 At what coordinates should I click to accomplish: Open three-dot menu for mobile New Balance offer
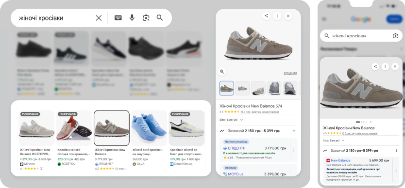click(x=396, y=170)
